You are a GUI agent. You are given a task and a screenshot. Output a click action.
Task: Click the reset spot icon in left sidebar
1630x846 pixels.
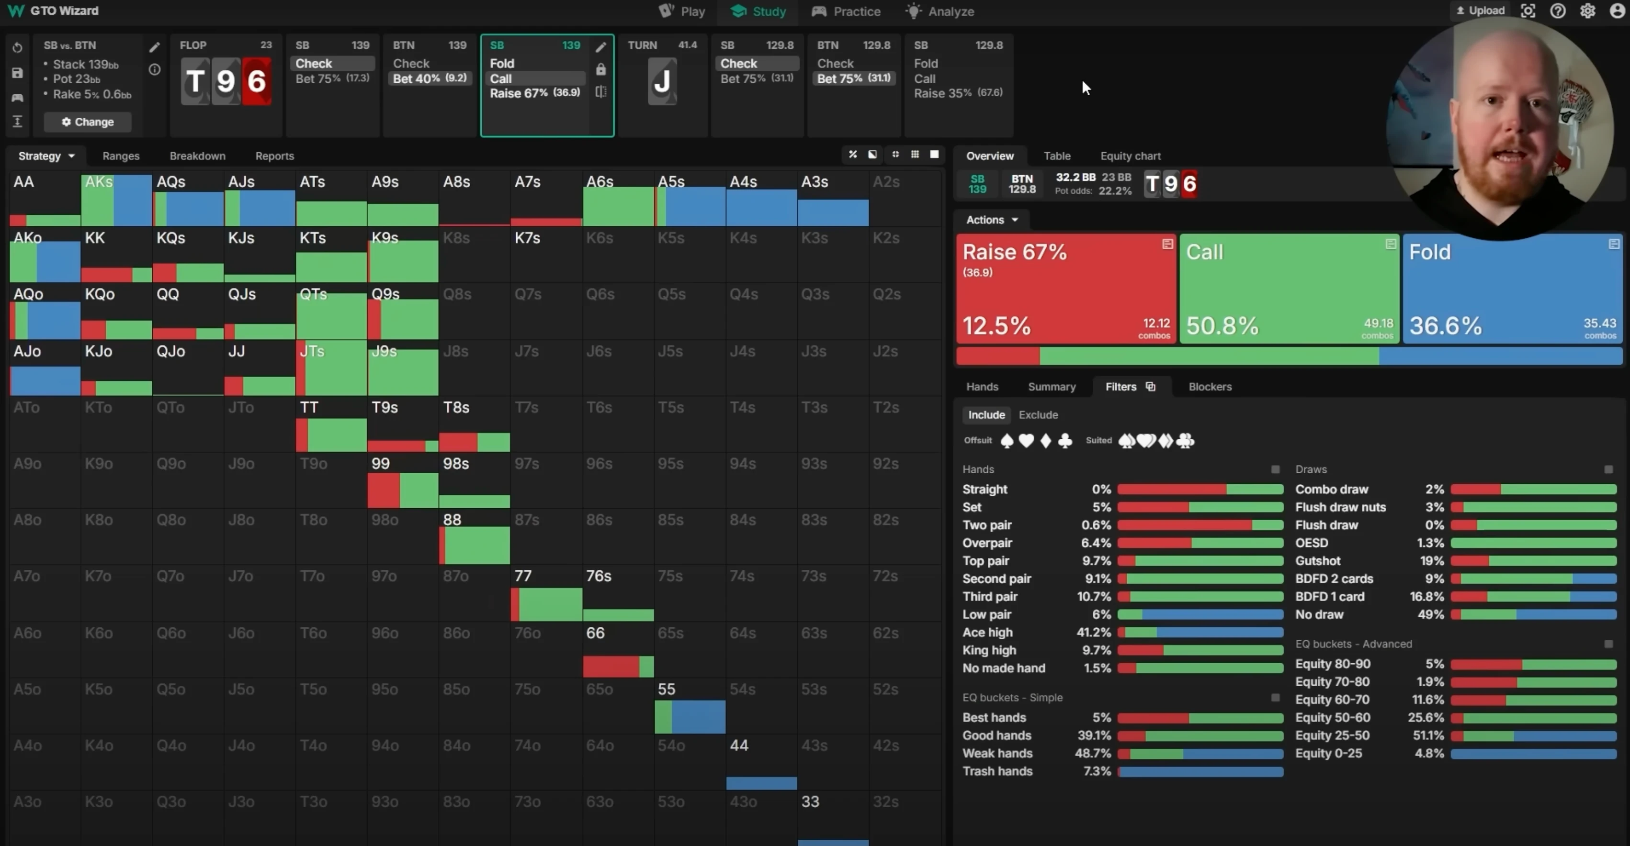[x=17, y=48]
